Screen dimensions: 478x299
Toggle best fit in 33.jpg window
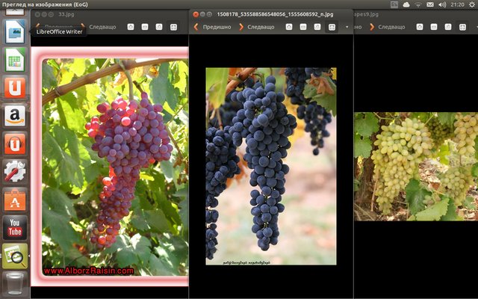173,27
